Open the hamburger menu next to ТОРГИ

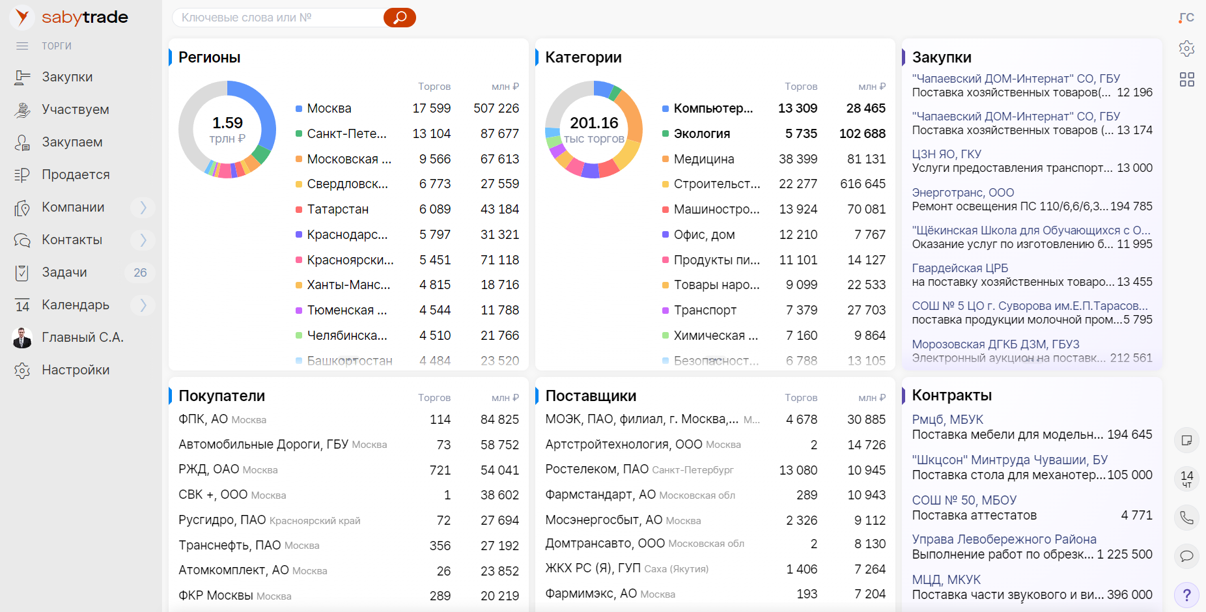click(x=22, y=46)
